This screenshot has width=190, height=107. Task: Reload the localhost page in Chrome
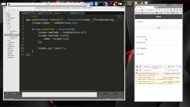point(142,10)
